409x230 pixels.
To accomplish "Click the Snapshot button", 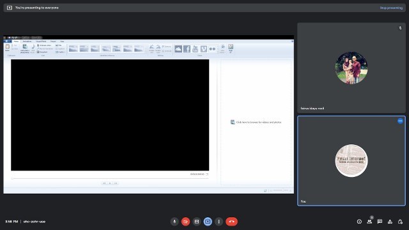I will pyautogui.click(x=42, y=52).
